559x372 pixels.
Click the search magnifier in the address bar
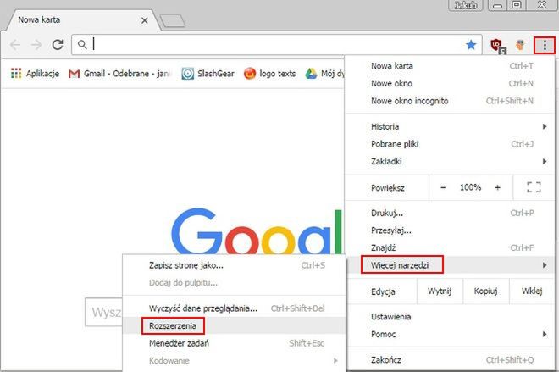82,45
